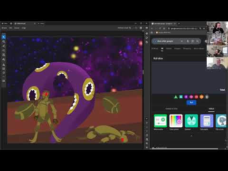Image resolution: width=228 pixels, height=171 pixels.
Task: Choose the teal six-sided die
Action: click(x=181, y=97)
